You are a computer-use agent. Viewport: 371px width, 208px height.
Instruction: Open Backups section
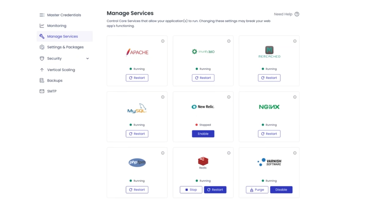point(65,81)
